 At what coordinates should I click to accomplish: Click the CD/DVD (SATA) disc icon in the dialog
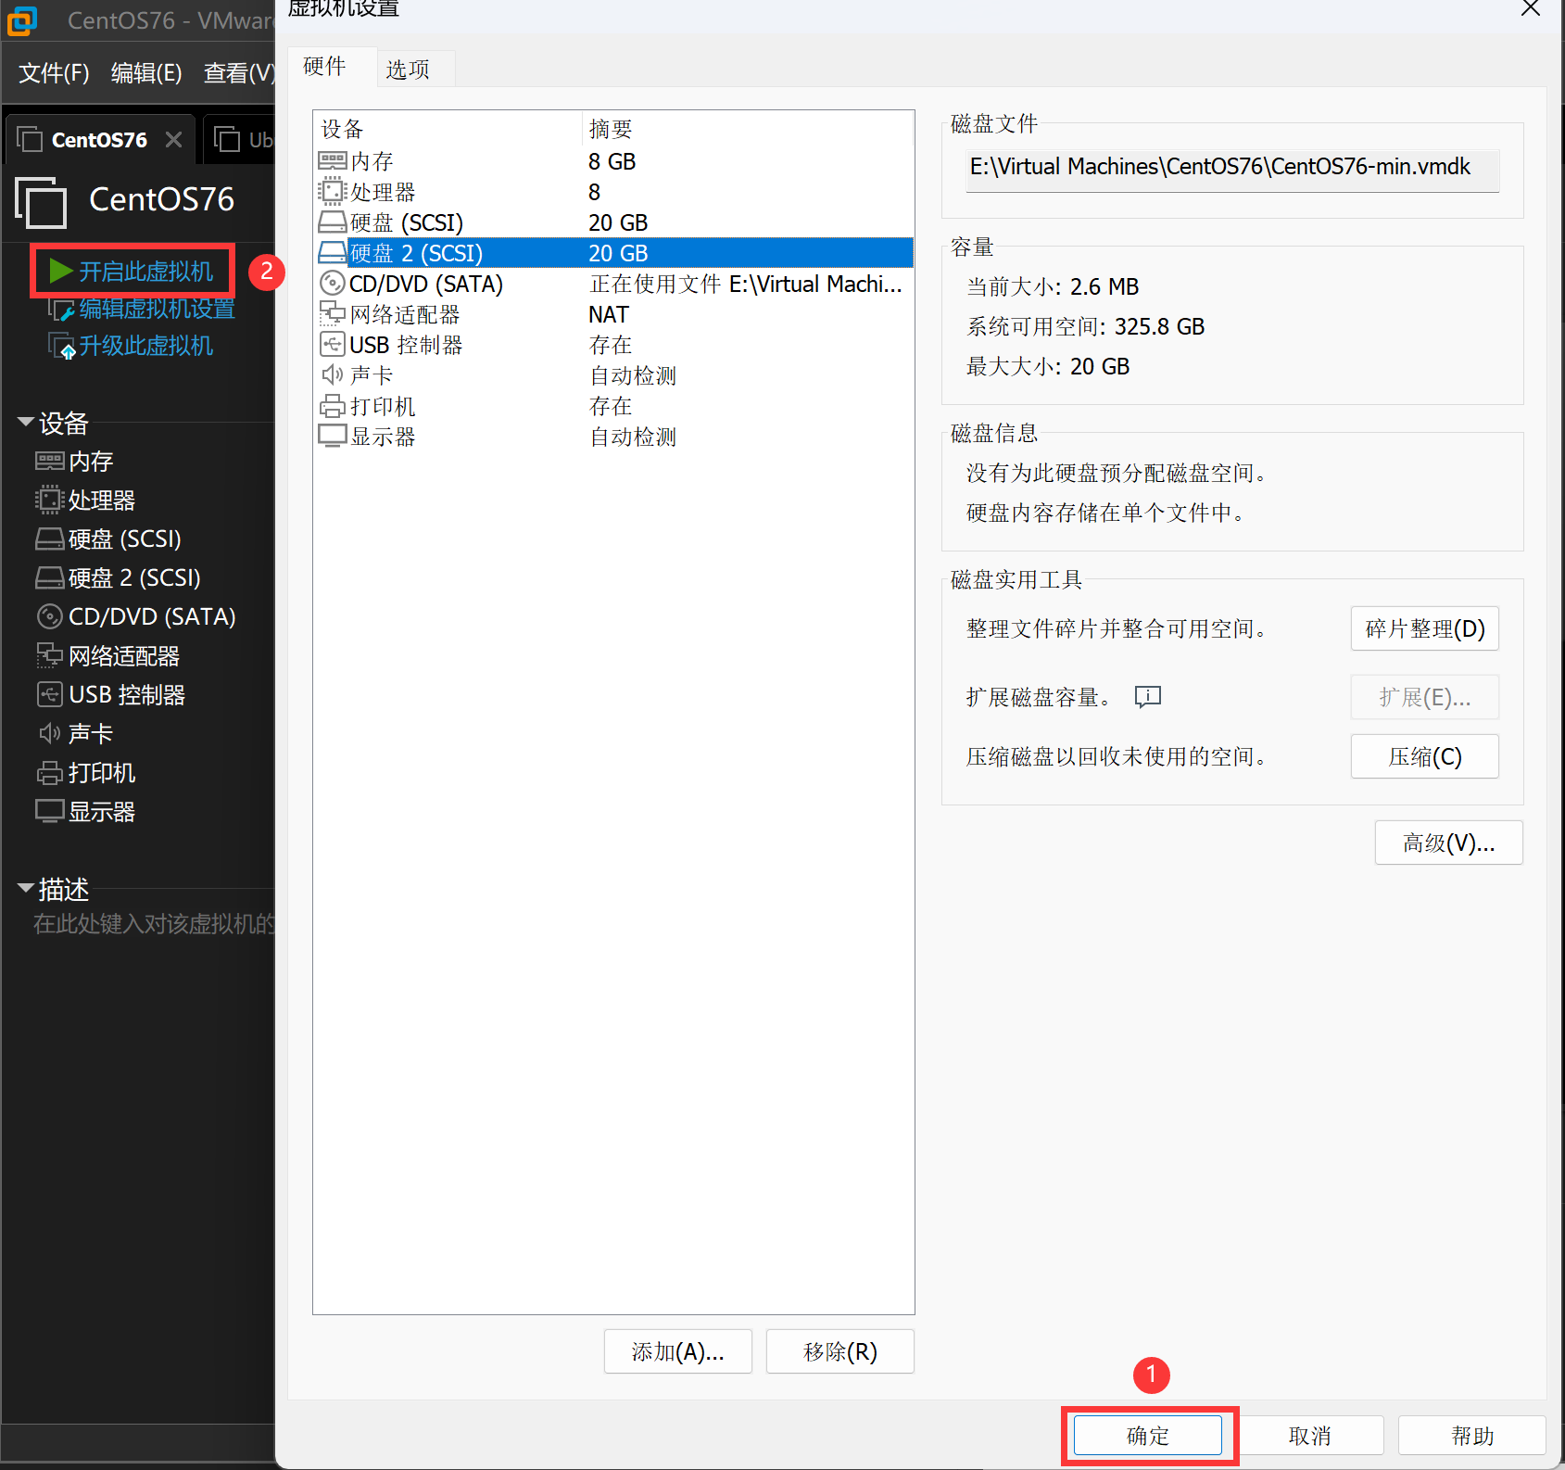pyautogui.click(x=332, y=284)
